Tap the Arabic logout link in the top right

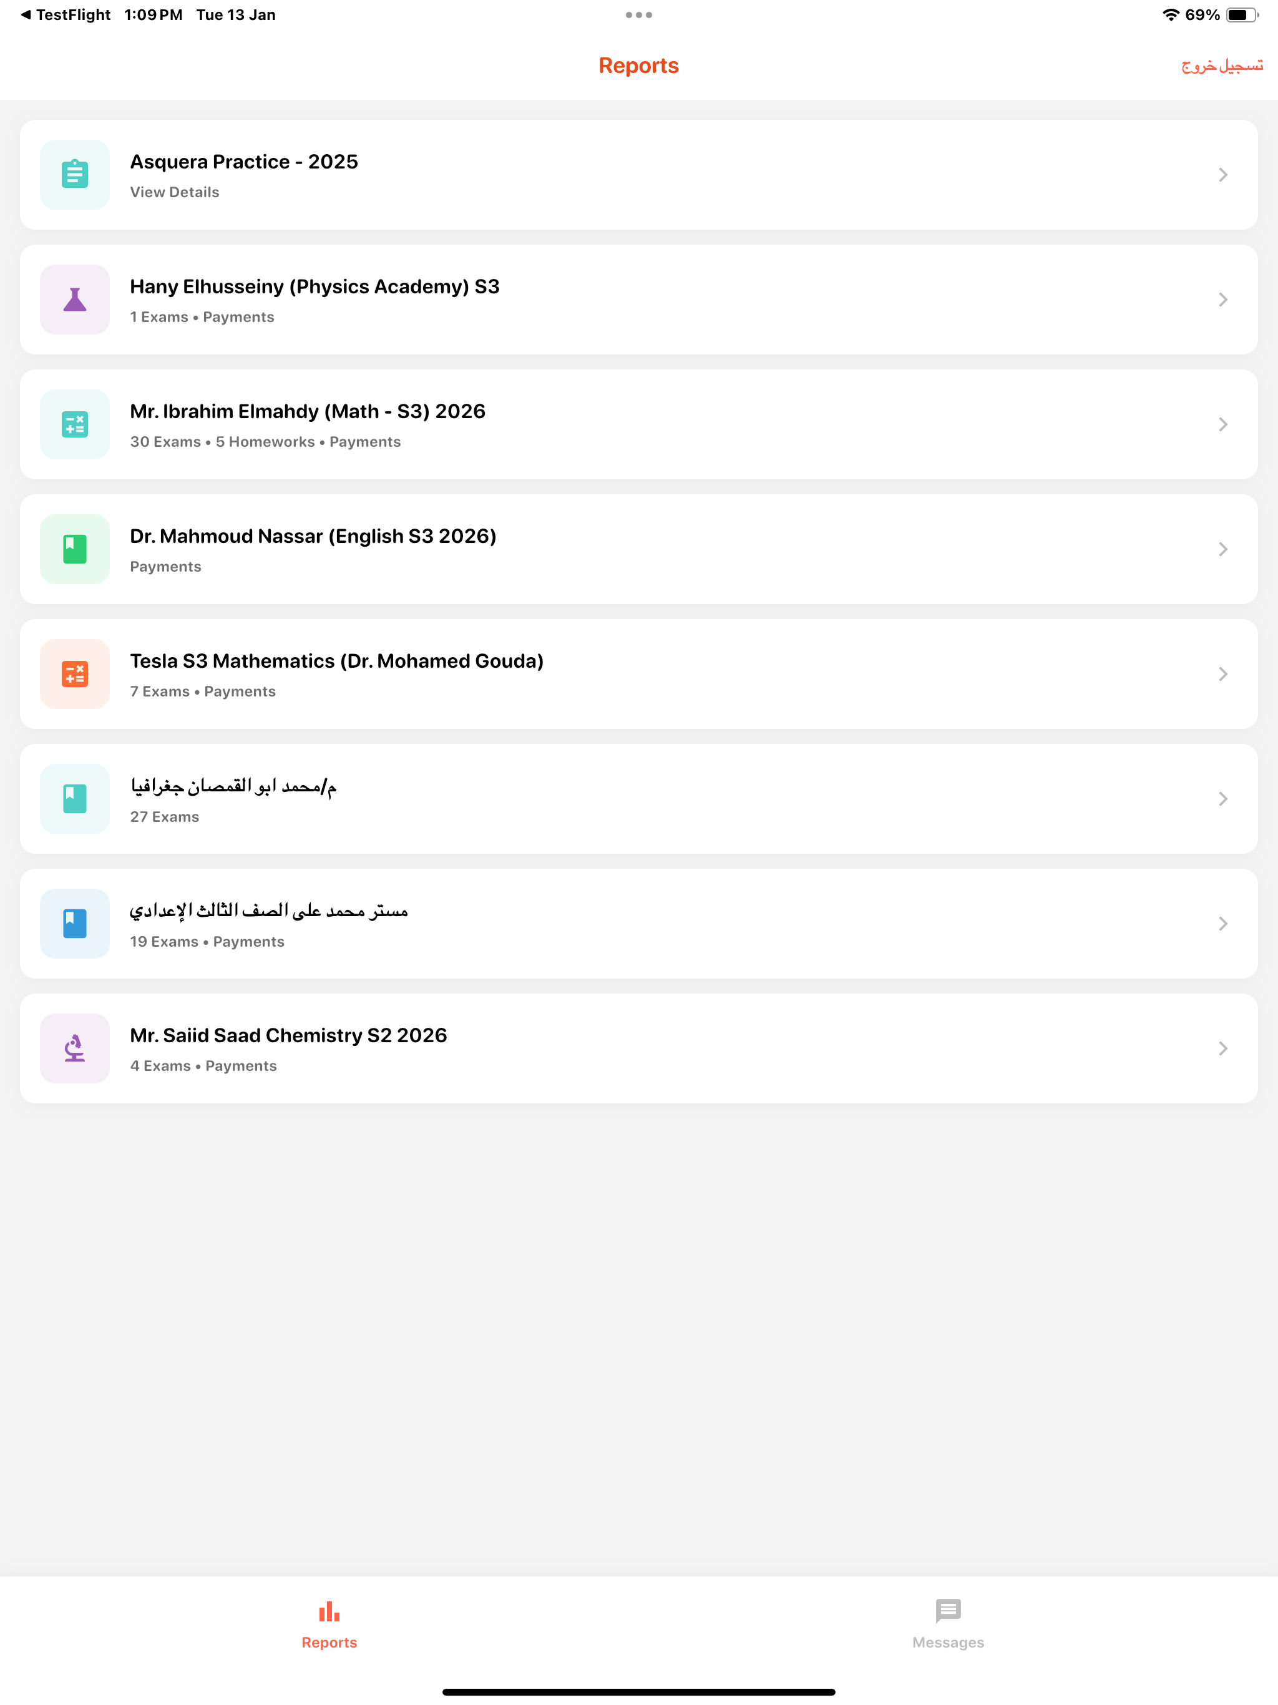(1222, 66)
